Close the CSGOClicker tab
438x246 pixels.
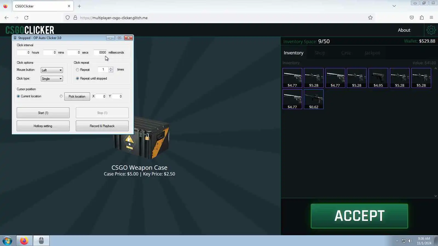pos(69,6)
